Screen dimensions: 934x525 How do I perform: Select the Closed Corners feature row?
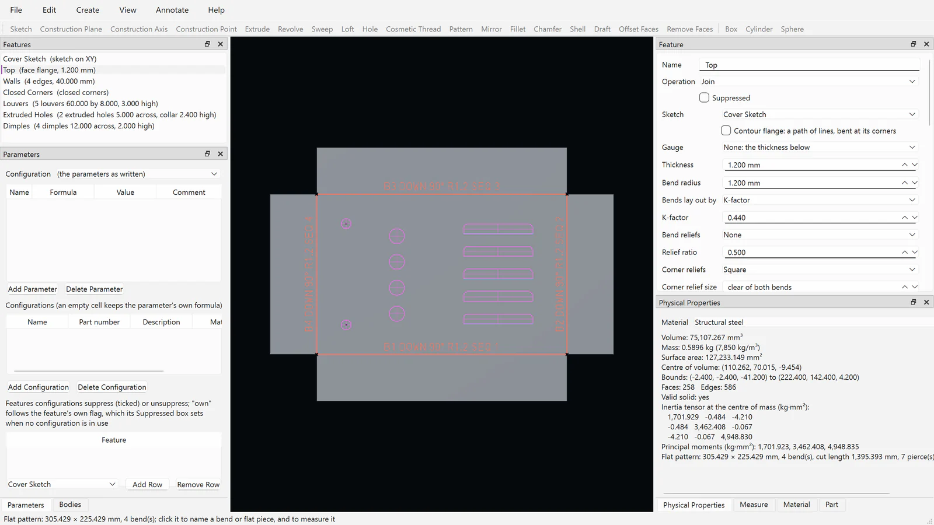point(114,93)
